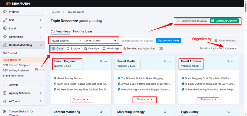Click the Semrush logo
247x116 pixels.
[x=17, y=3]
